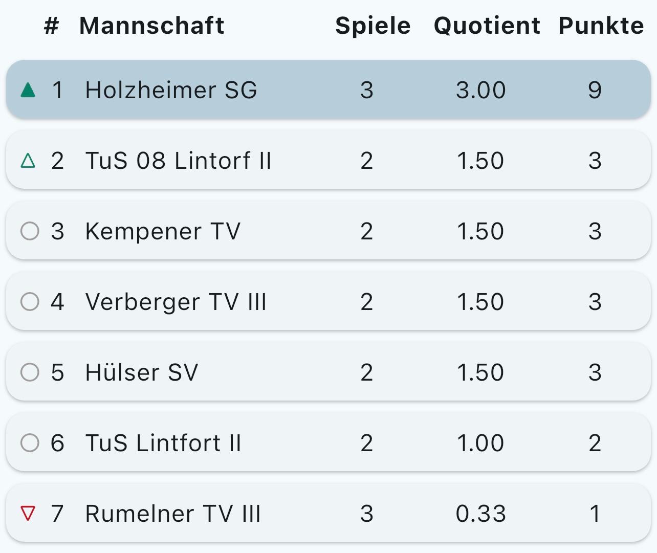The image size is (657, 553).
Task: Click the circle icon beside TuS Lintfort II
Action: coord(30,443)
